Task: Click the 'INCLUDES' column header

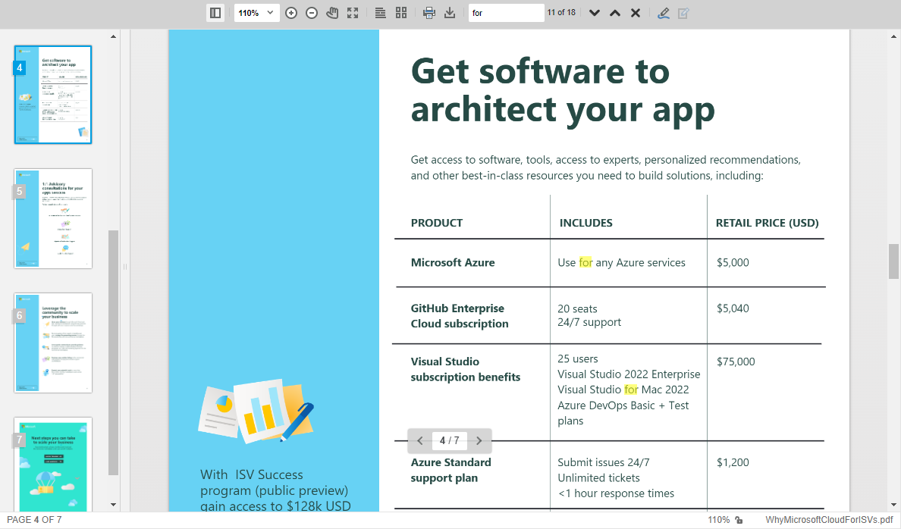Action: (x=586, y=223)
